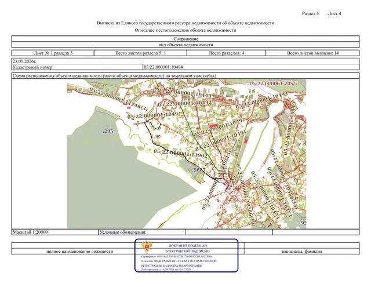The height and width of the screenshot is (287, 371).
Task: Click the map label "05:22:000001:11902"
Action: [180, 153]
